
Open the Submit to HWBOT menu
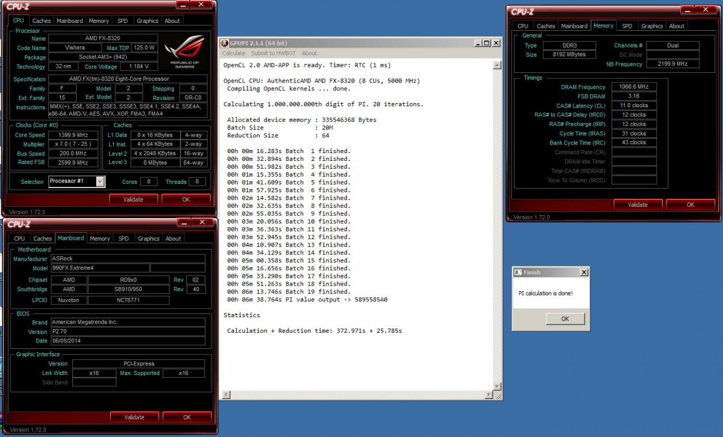pyautogui.click(x=273, y=53)
